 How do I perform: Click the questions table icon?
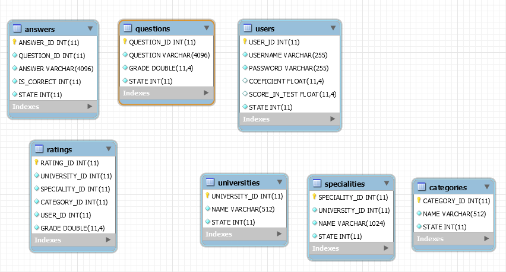[128, 28]
